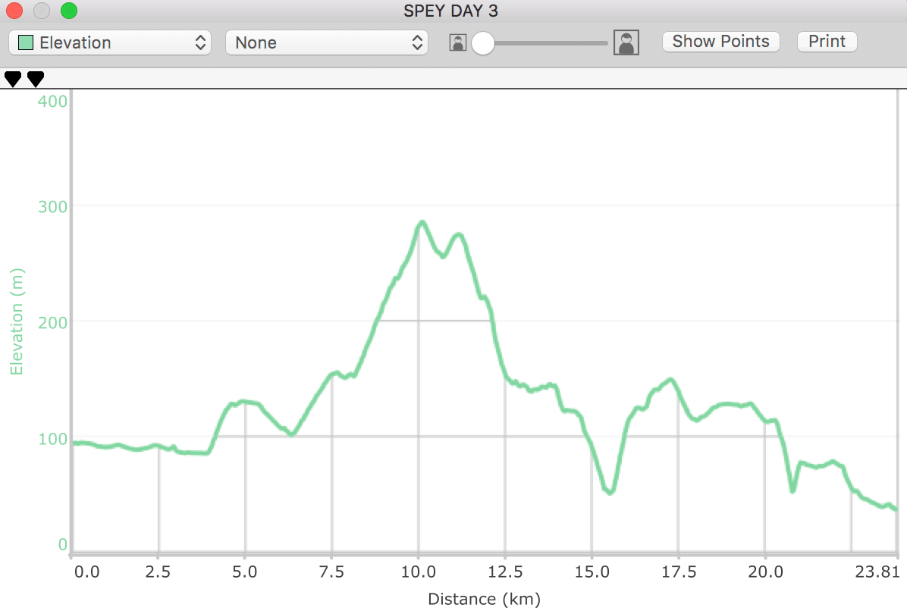The height and width of the screenshot is (614, 907).
Task: Click the green swatch beside Elevation
Action: 26,42
